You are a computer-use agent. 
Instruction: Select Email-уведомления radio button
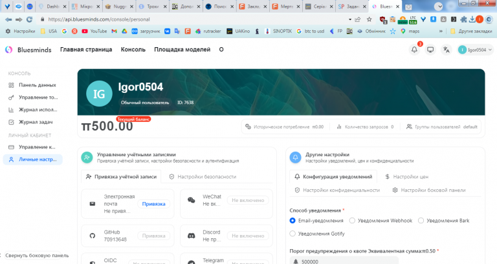(x=293, y=221)
